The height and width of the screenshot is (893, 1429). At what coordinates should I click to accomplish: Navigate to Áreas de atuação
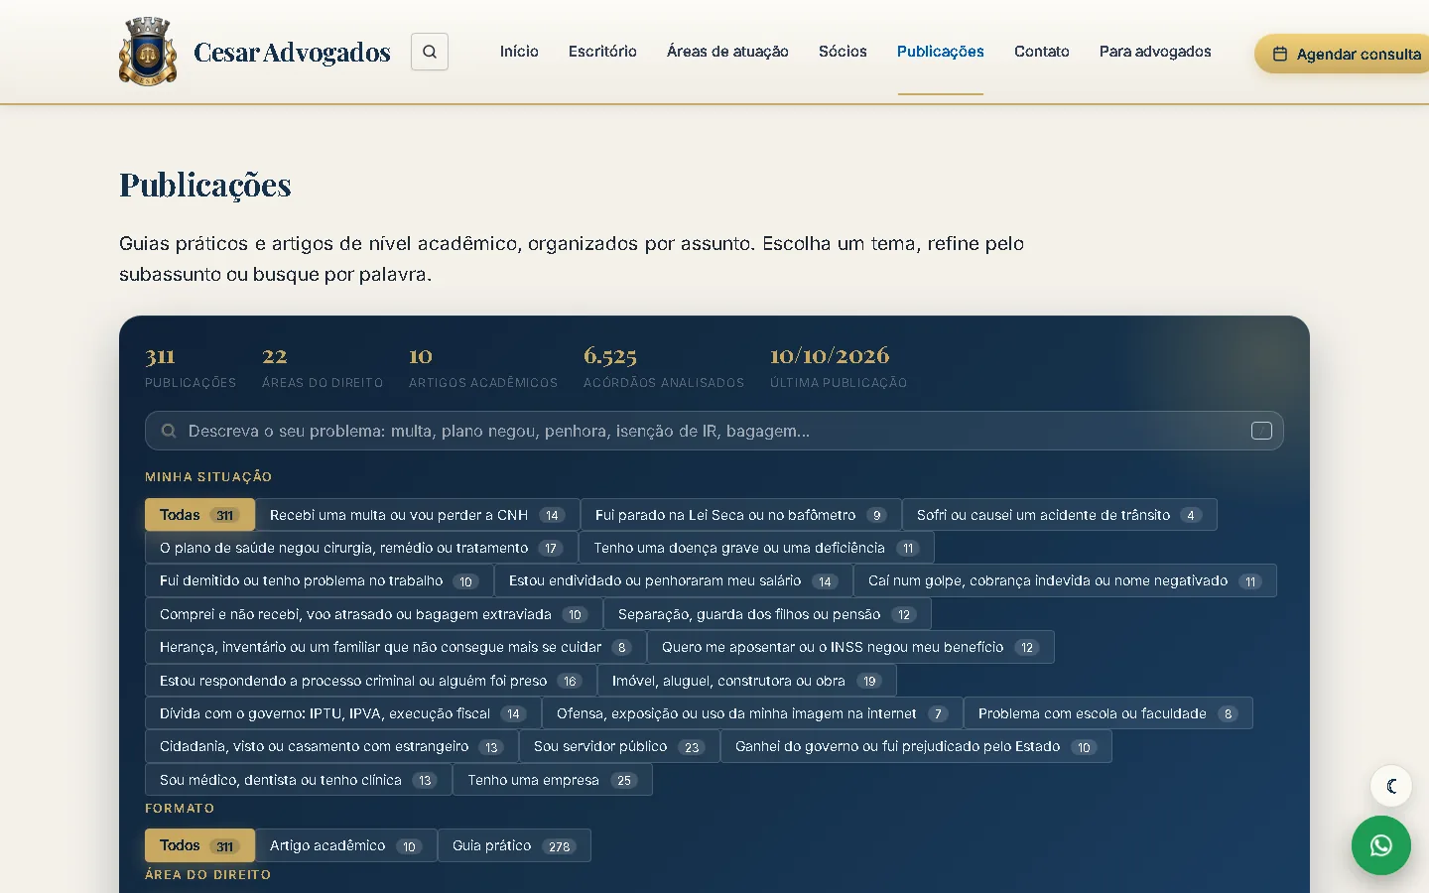tap(727, 52)
